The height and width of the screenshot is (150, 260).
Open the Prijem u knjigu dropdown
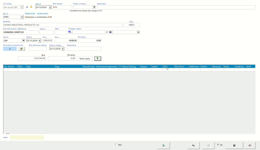pyautogui.click(x=94, y=7)
